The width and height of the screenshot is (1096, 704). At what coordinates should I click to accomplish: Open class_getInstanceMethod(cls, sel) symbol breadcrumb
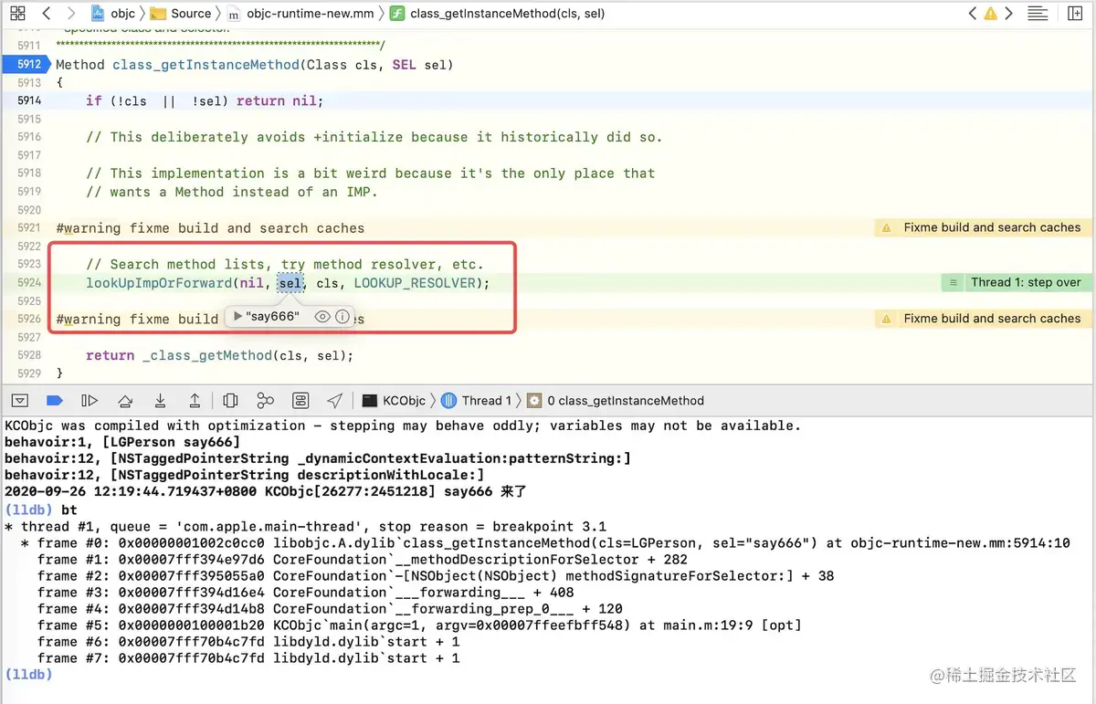pyautogui.click(x=496, y=14)
